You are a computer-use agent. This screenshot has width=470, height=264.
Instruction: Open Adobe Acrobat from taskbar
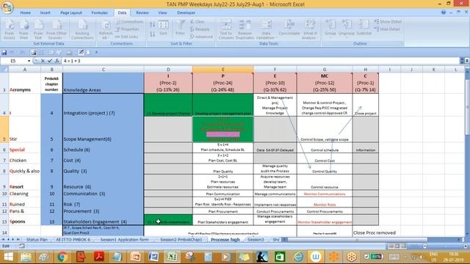[99, 257]
